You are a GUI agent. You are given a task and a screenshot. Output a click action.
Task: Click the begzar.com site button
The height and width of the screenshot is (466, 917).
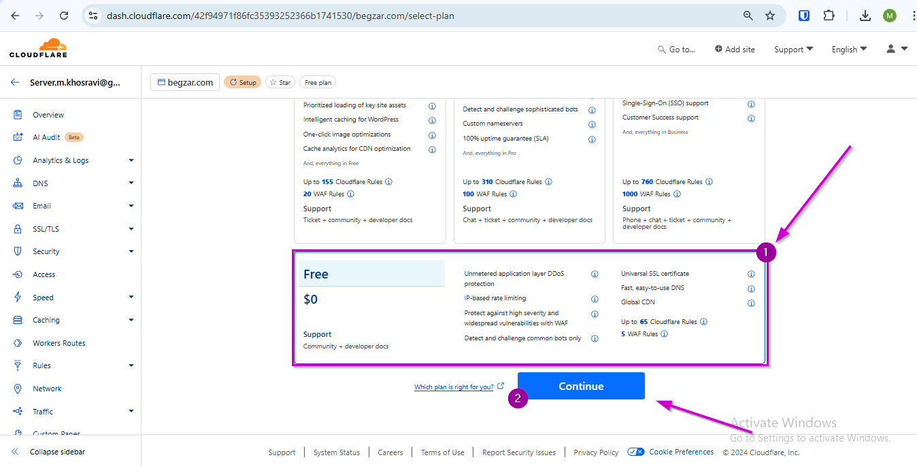point(184,82)
